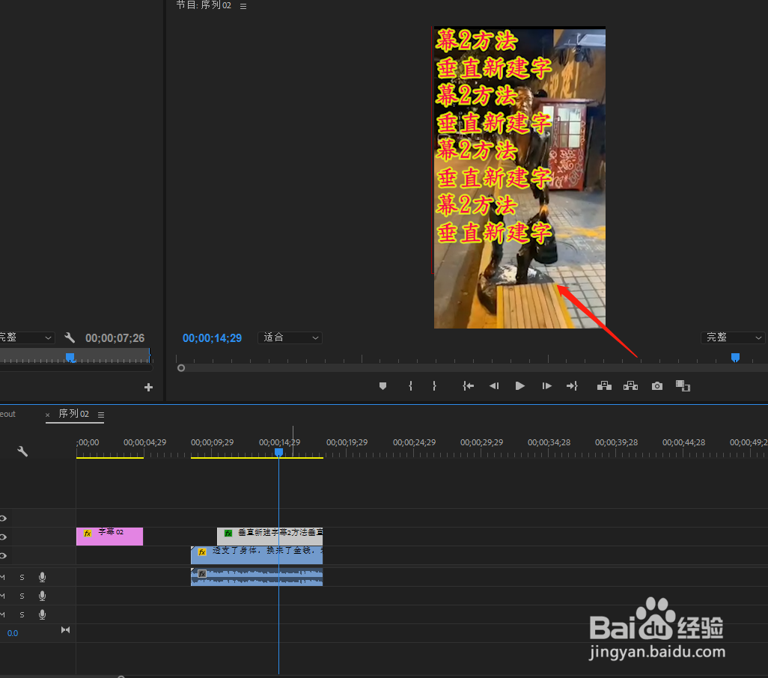Image resolution: width=768 pixels, height=678 pixels.
Task: Click the Add Marker icon
Action: [x=383, y=385]
